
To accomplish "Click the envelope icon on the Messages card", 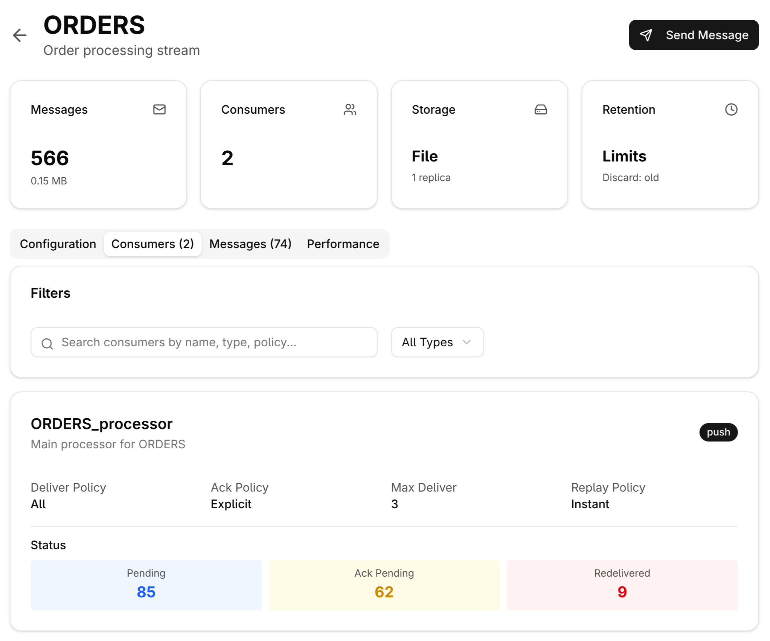I will tap(159, 110).
